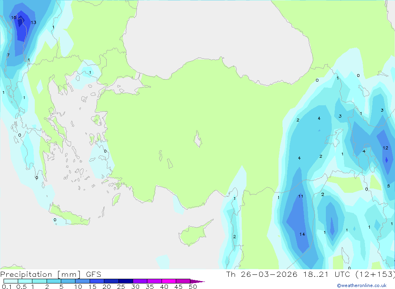The height and width of the screenshot is (289, 395).
Task: Click the legend label "10"
Action: 78,287
